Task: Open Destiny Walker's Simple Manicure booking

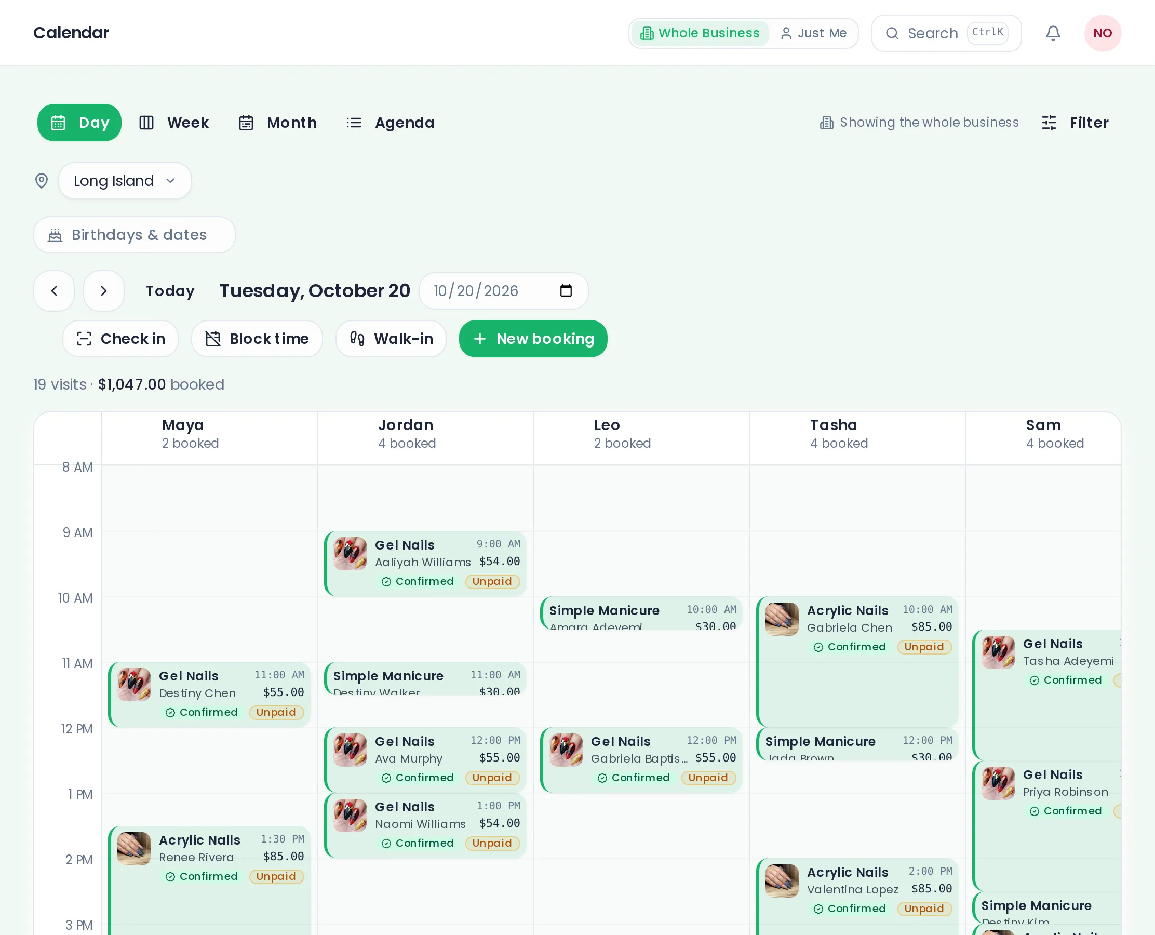Action: [x=425, y=678]
